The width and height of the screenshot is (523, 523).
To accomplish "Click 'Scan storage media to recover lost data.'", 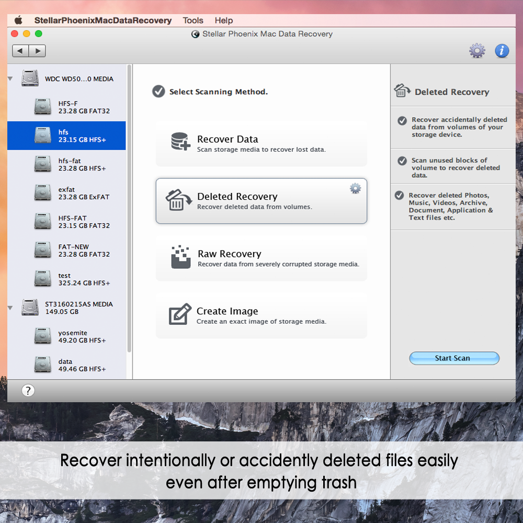I will click(x=261, y=150).
